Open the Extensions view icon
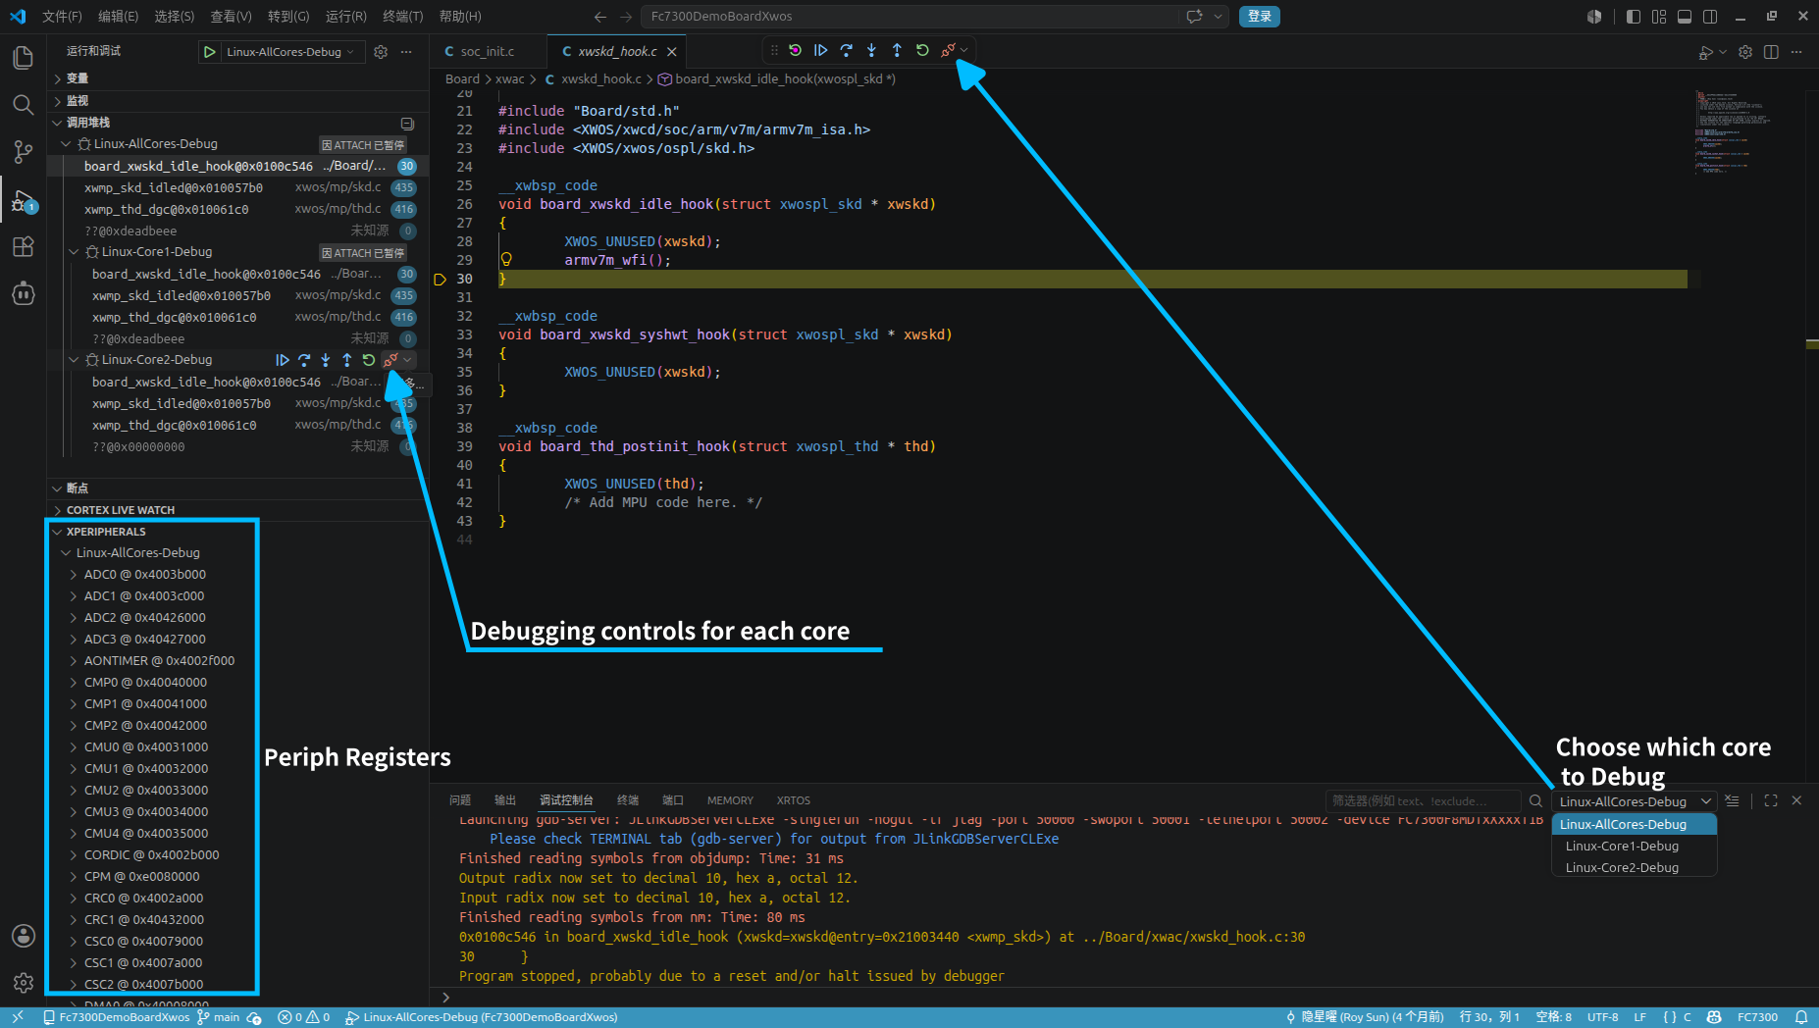 (x=23, y=247)
